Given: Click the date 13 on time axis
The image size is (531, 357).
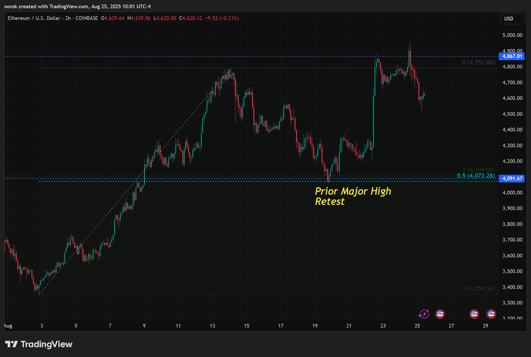Looking at the screenshot, I should [213, 326].
